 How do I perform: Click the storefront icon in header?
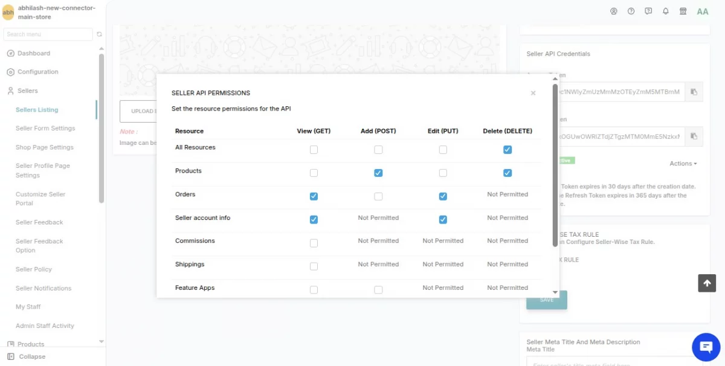[x=683, y=11]
